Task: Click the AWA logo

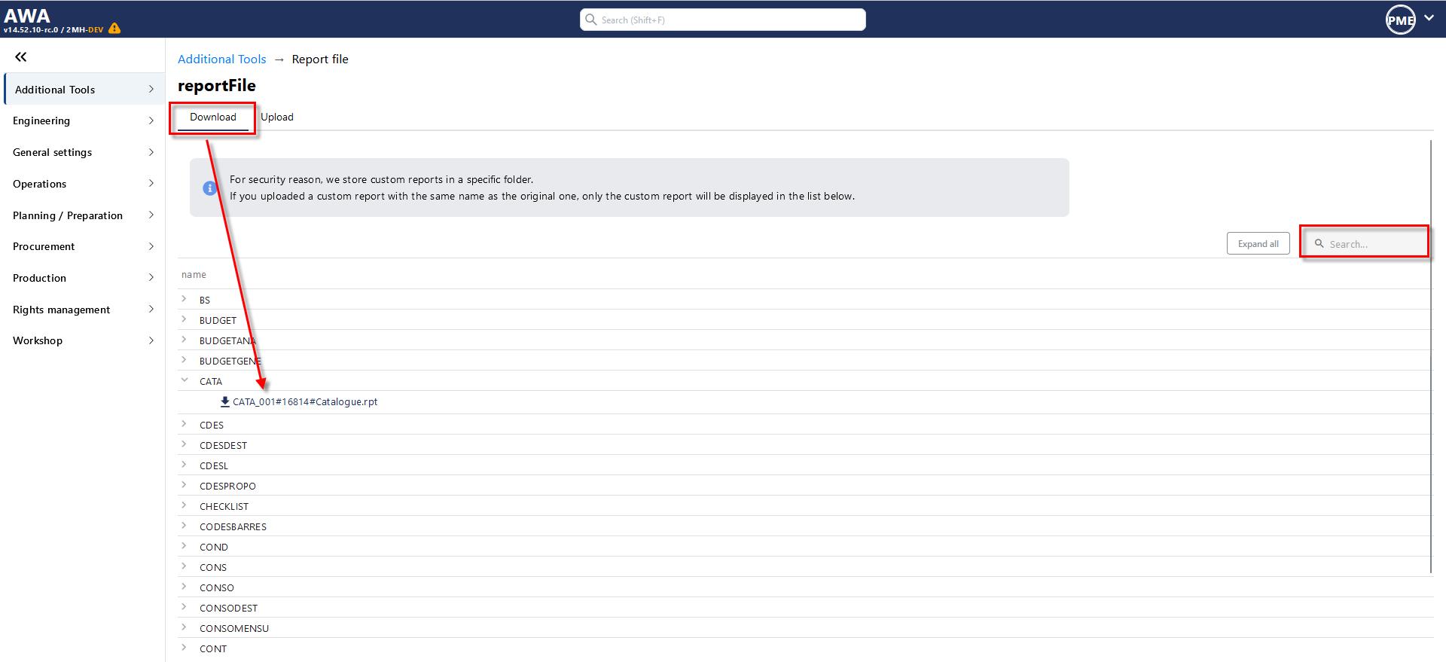Action: point(27,16)
